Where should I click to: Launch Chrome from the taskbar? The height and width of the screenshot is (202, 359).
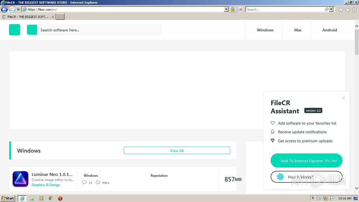pyautogui.click(x=51, y=198)
